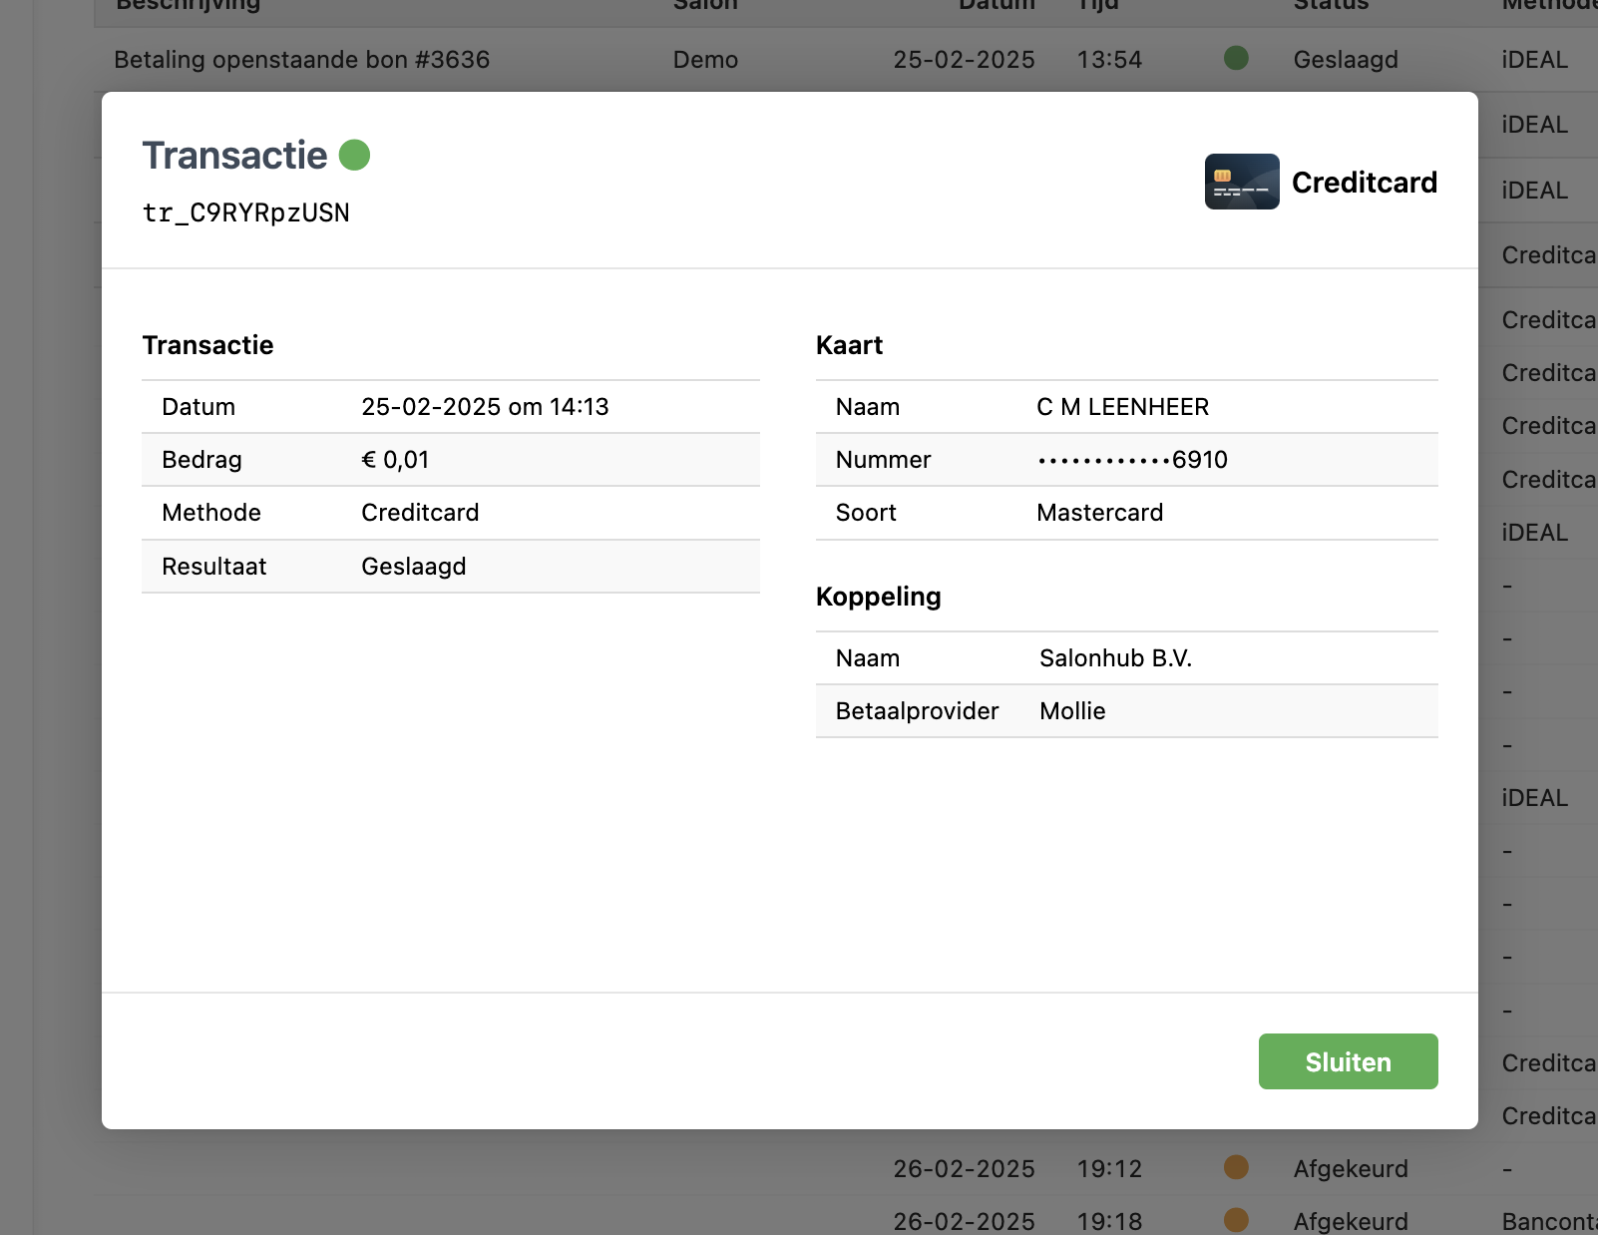Select the transaction ID tr_C9RYRpzUSN
This screenshot has width=1598, height=1235.
point(246,213)
